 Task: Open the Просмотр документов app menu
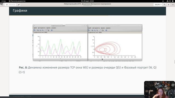pos(17,1)
